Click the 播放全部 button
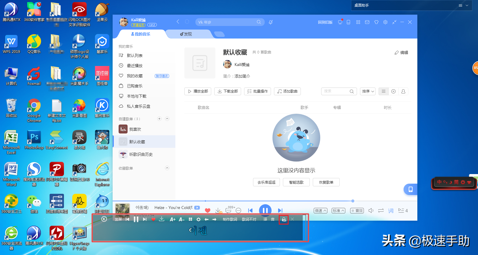The height and width of the screenshot is (255, 478). (198, 91)
